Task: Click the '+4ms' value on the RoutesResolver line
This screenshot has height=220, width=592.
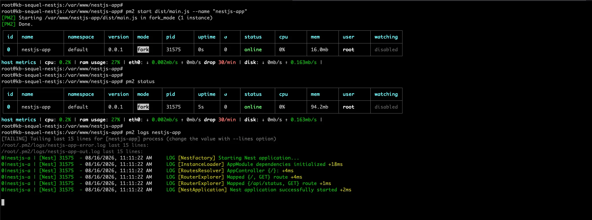Action: (288, 170)
